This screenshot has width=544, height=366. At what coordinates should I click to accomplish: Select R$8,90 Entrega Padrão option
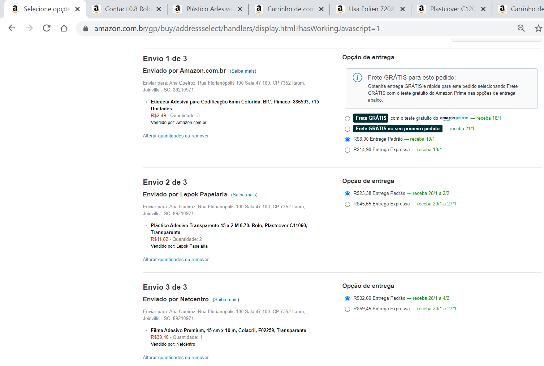347,140
